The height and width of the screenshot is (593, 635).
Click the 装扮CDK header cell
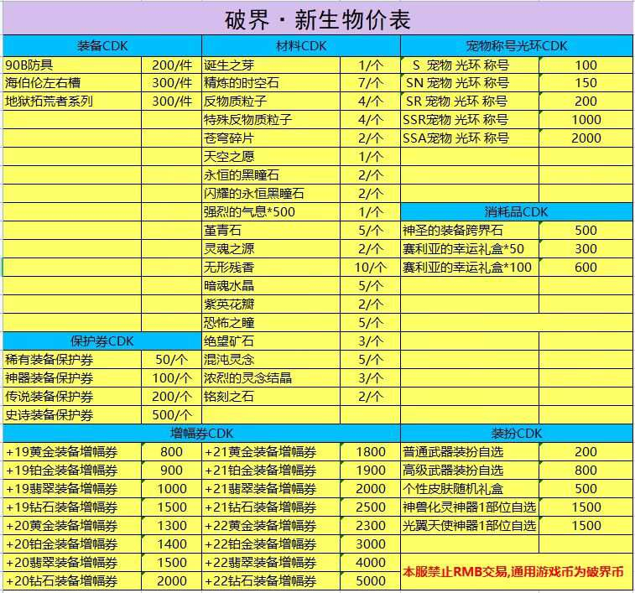[517, 434]
